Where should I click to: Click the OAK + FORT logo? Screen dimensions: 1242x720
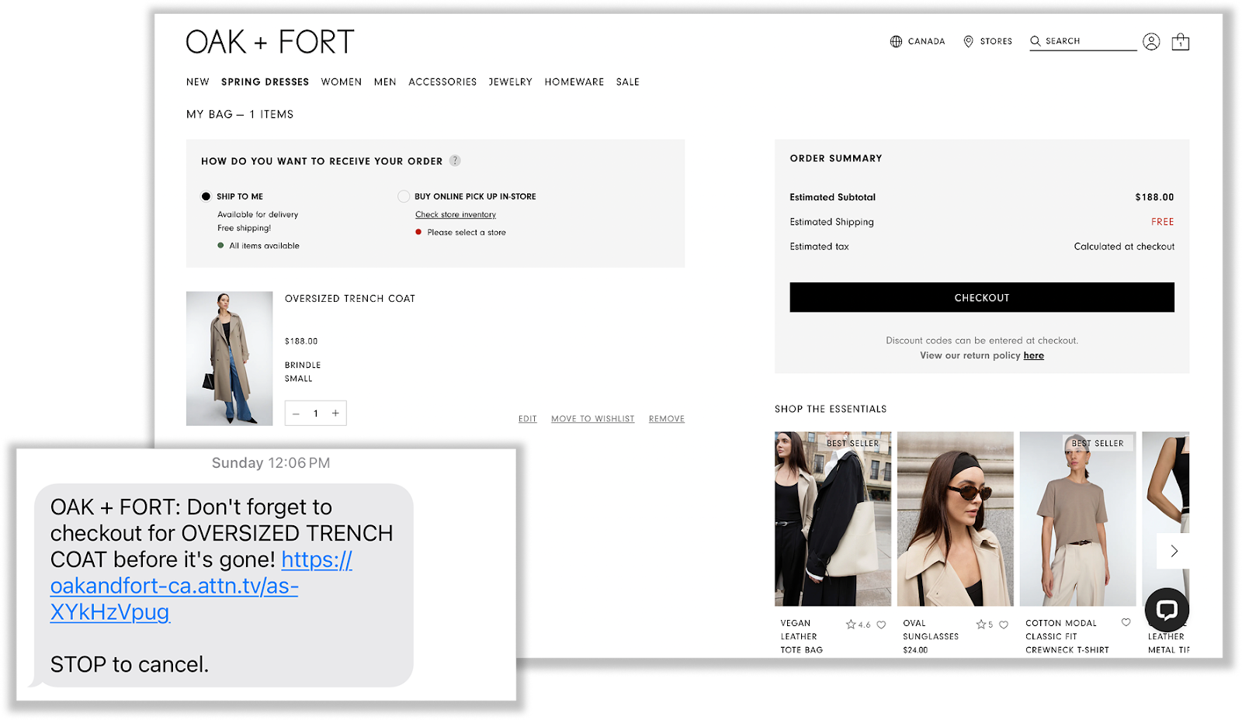(x=270, y=42)
